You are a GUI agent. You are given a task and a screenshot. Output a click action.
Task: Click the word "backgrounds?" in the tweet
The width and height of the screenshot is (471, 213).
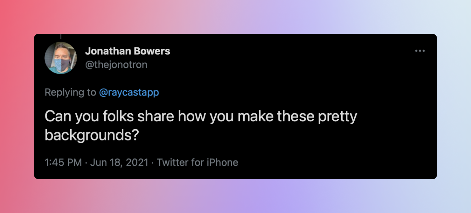pos(91,136)
